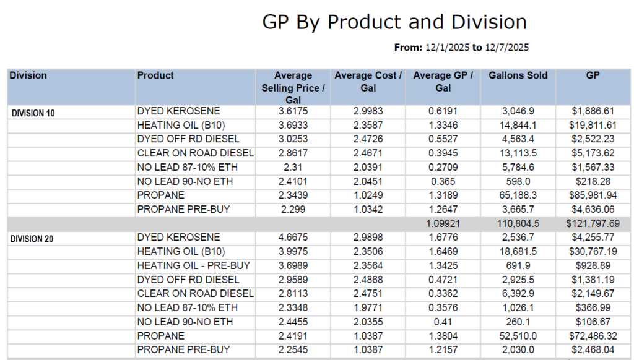Select the From date 12/1/2025
634x360 pixels.
(447, 48)
